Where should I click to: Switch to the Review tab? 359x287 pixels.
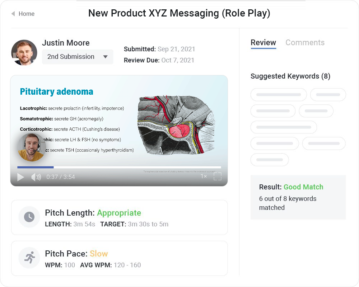[x=263, y=43]
